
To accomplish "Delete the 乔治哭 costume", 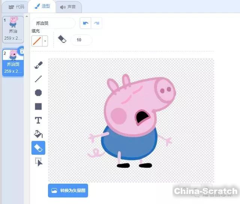I will point(22,51).
